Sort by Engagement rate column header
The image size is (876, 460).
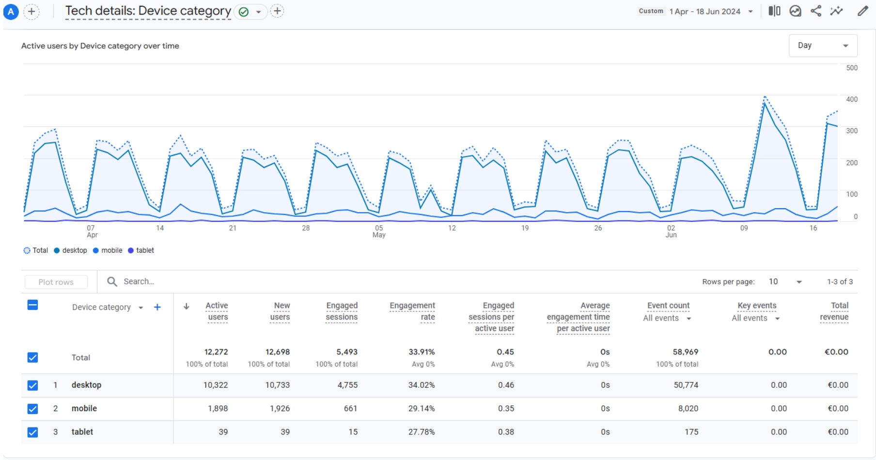[412, 311]
